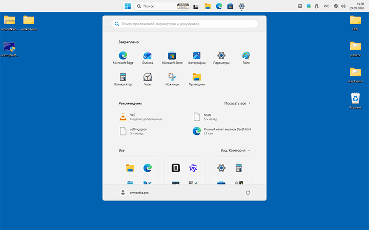Launch Outlook from the pinned apps
This screenshot has height=230, width=369.
[148, 58]
